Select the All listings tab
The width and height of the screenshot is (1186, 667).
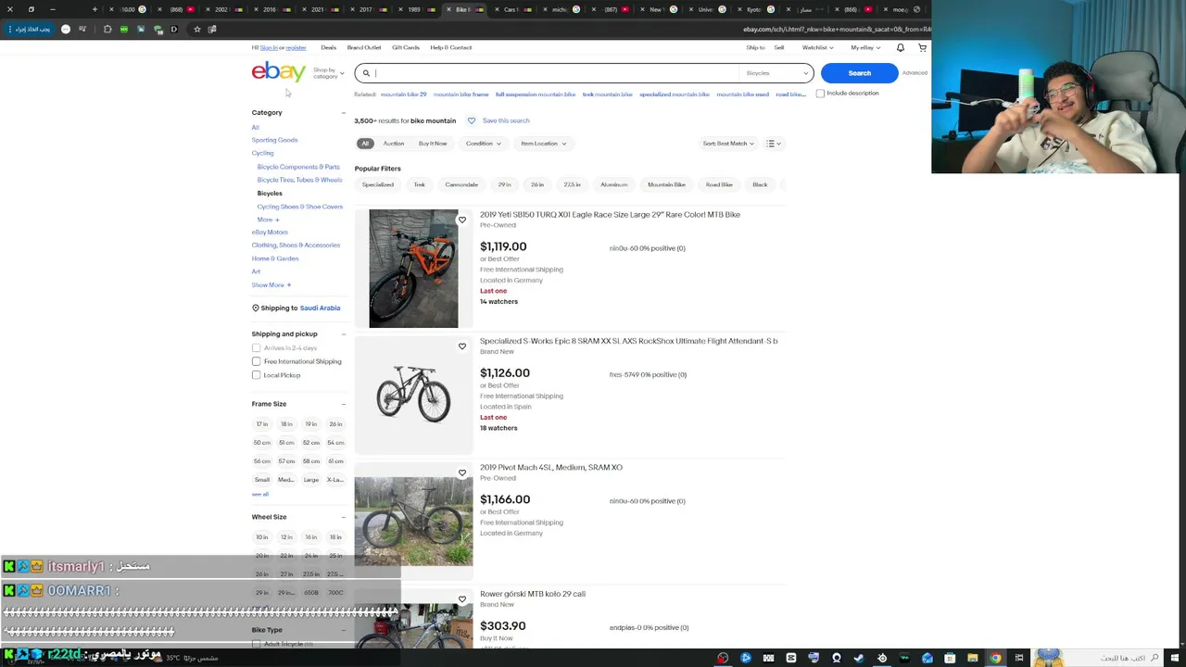(x=365, y=144)
